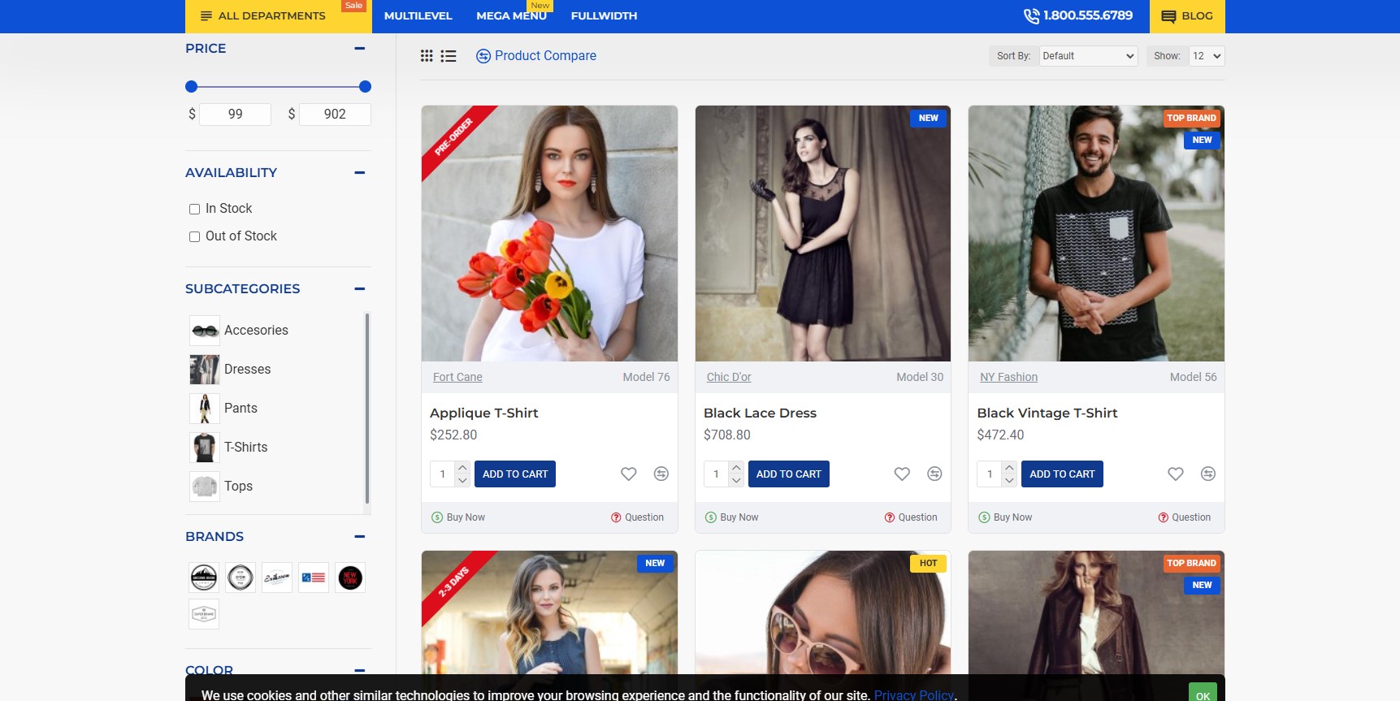1400x701 pixels.
Task: Filter by Dresses subcategory
Action: [231, 370]
